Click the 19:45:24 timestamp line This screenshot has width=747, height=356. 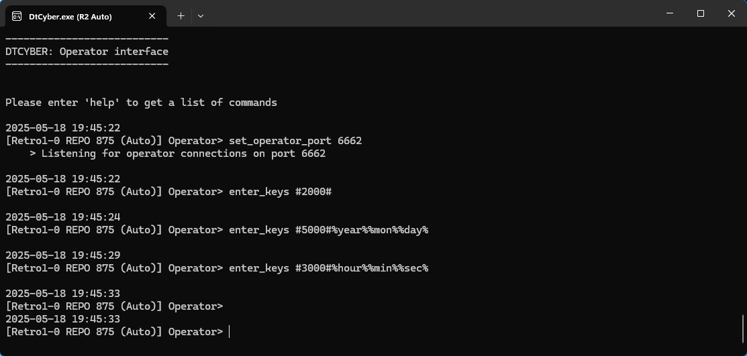62,217
